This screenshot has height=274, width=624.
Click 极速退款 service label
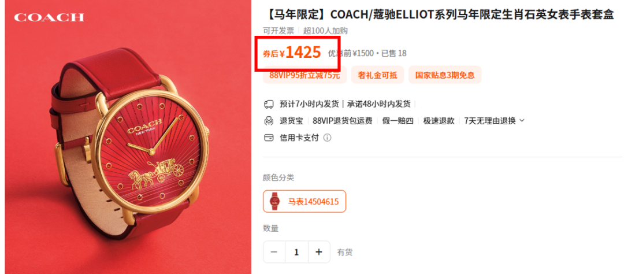point(439,121)
